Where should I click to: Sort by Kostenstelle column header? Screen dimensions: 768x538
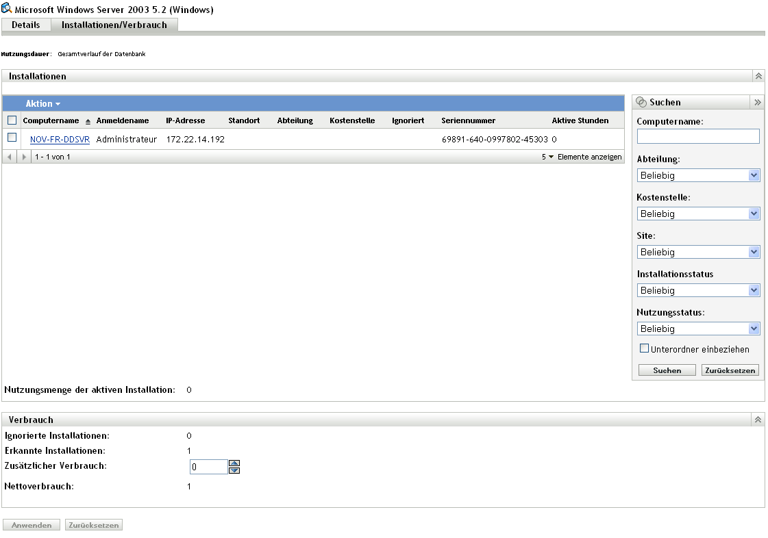click(352, 120)
